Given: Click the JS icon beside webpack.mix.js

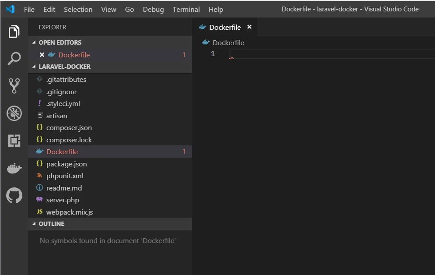Looking at the screenshot, I should point(40,212).
